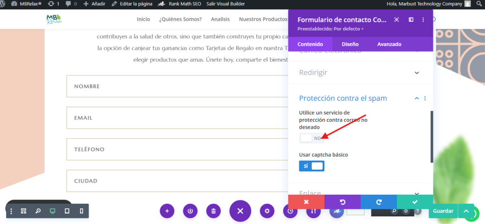Image resolution: width=485 pixels, height=224 pixels.
Task: Close the builder menu with large X
Action: [240, 211]
